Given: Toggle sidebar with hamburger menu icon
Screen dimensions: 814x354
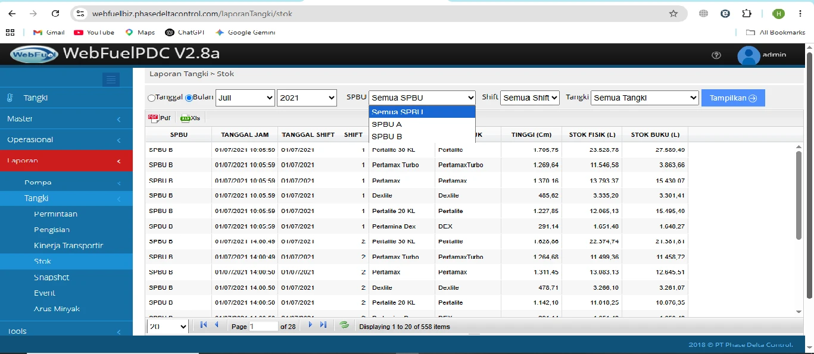Looking at the screenshot, I should point(111,79).
